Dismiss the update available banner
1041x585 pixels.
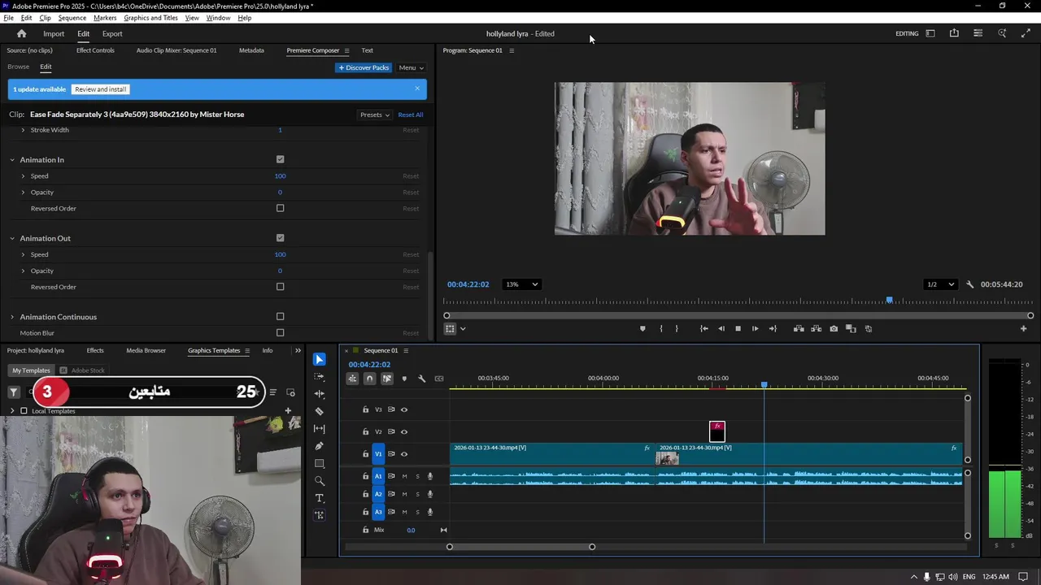[x=417, y=89]
